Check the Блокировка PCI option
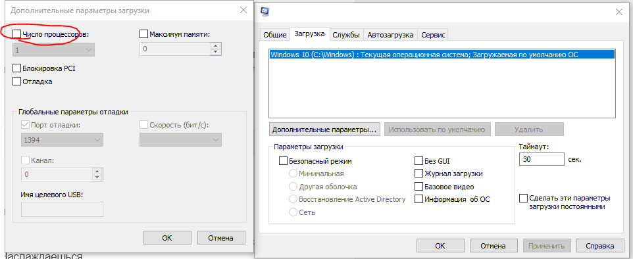The width and height of the screenshot is (633, 259). tap(16, 68)
